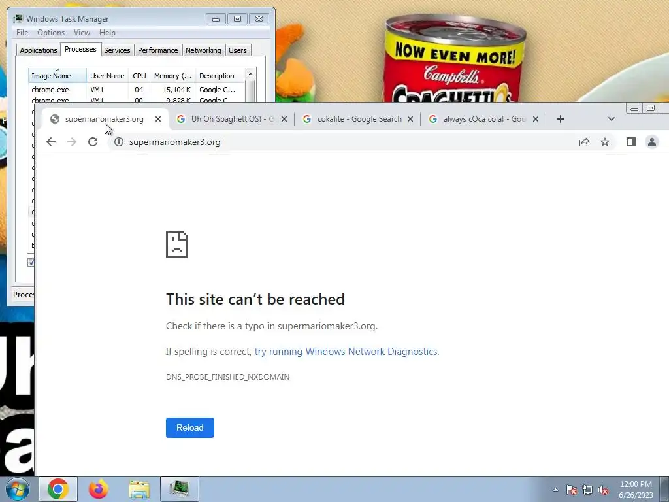View site information icon in address bar
This screenshot has width=669, height=502.
coord(119,142)
